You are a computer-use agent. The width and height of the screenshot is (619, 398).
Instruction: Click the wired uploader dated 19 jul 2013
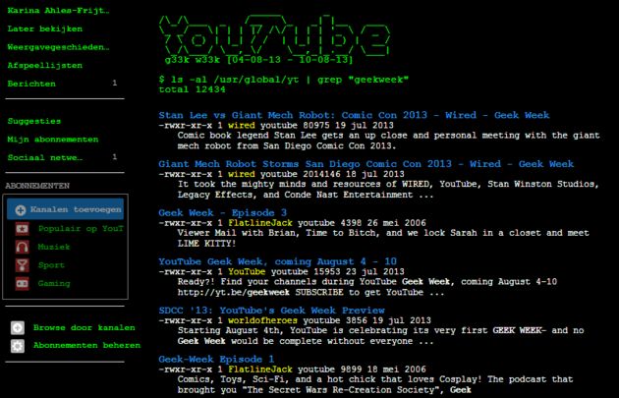(242, 126)
